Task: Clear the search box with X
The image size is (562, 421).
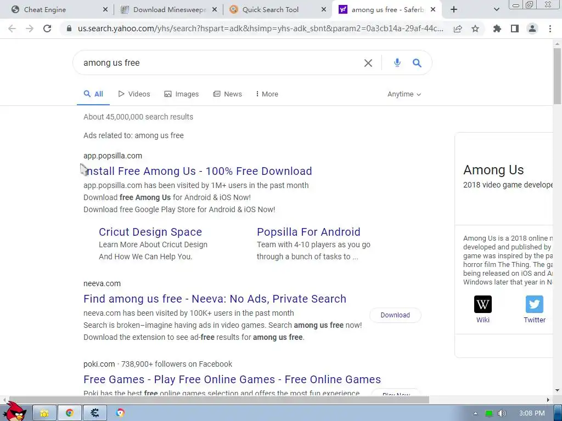Action: pos(368,63)
